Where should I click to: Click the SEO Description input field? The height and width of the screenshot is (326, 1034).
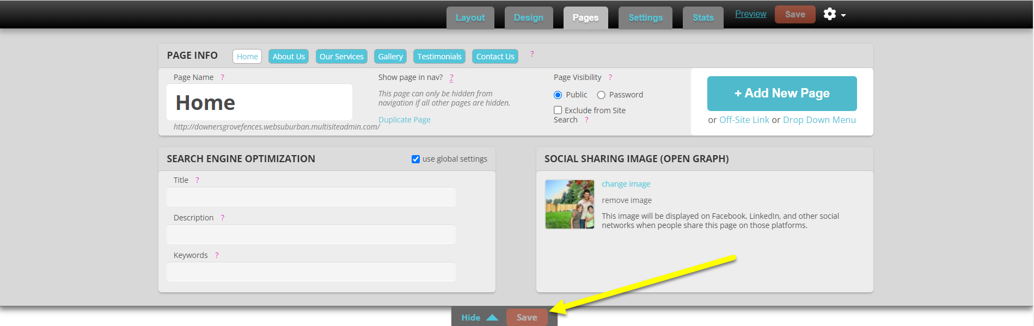311,234
